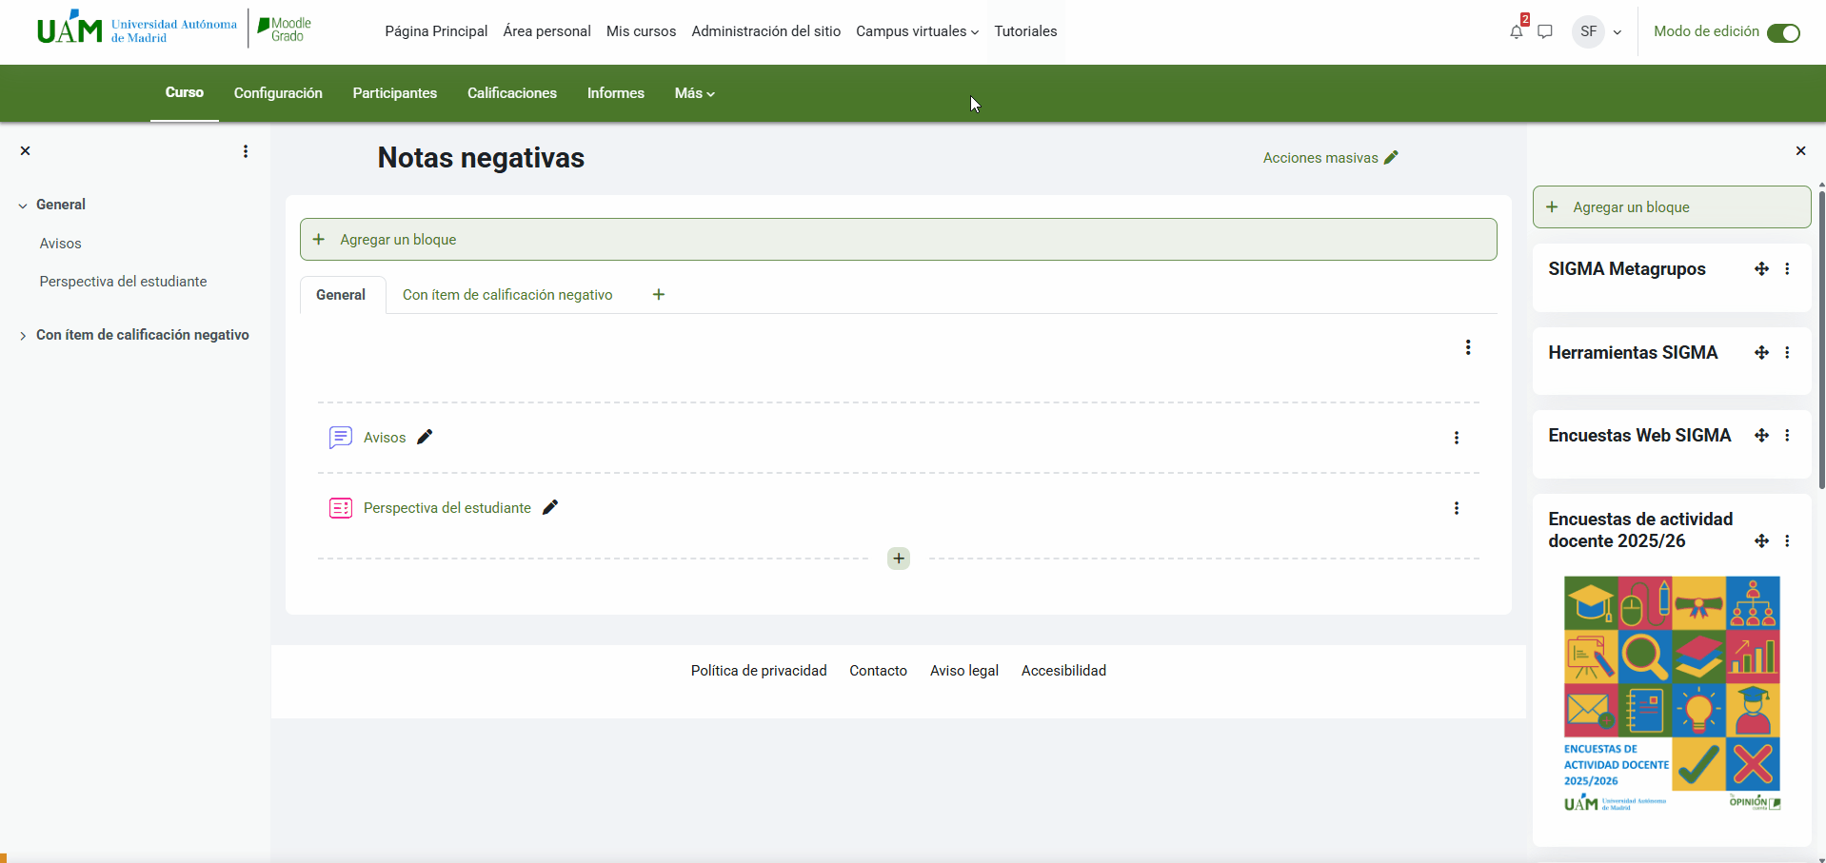Open the notifications bell icon
This screenshot has width=1826, height=863.
point(1516,32)
